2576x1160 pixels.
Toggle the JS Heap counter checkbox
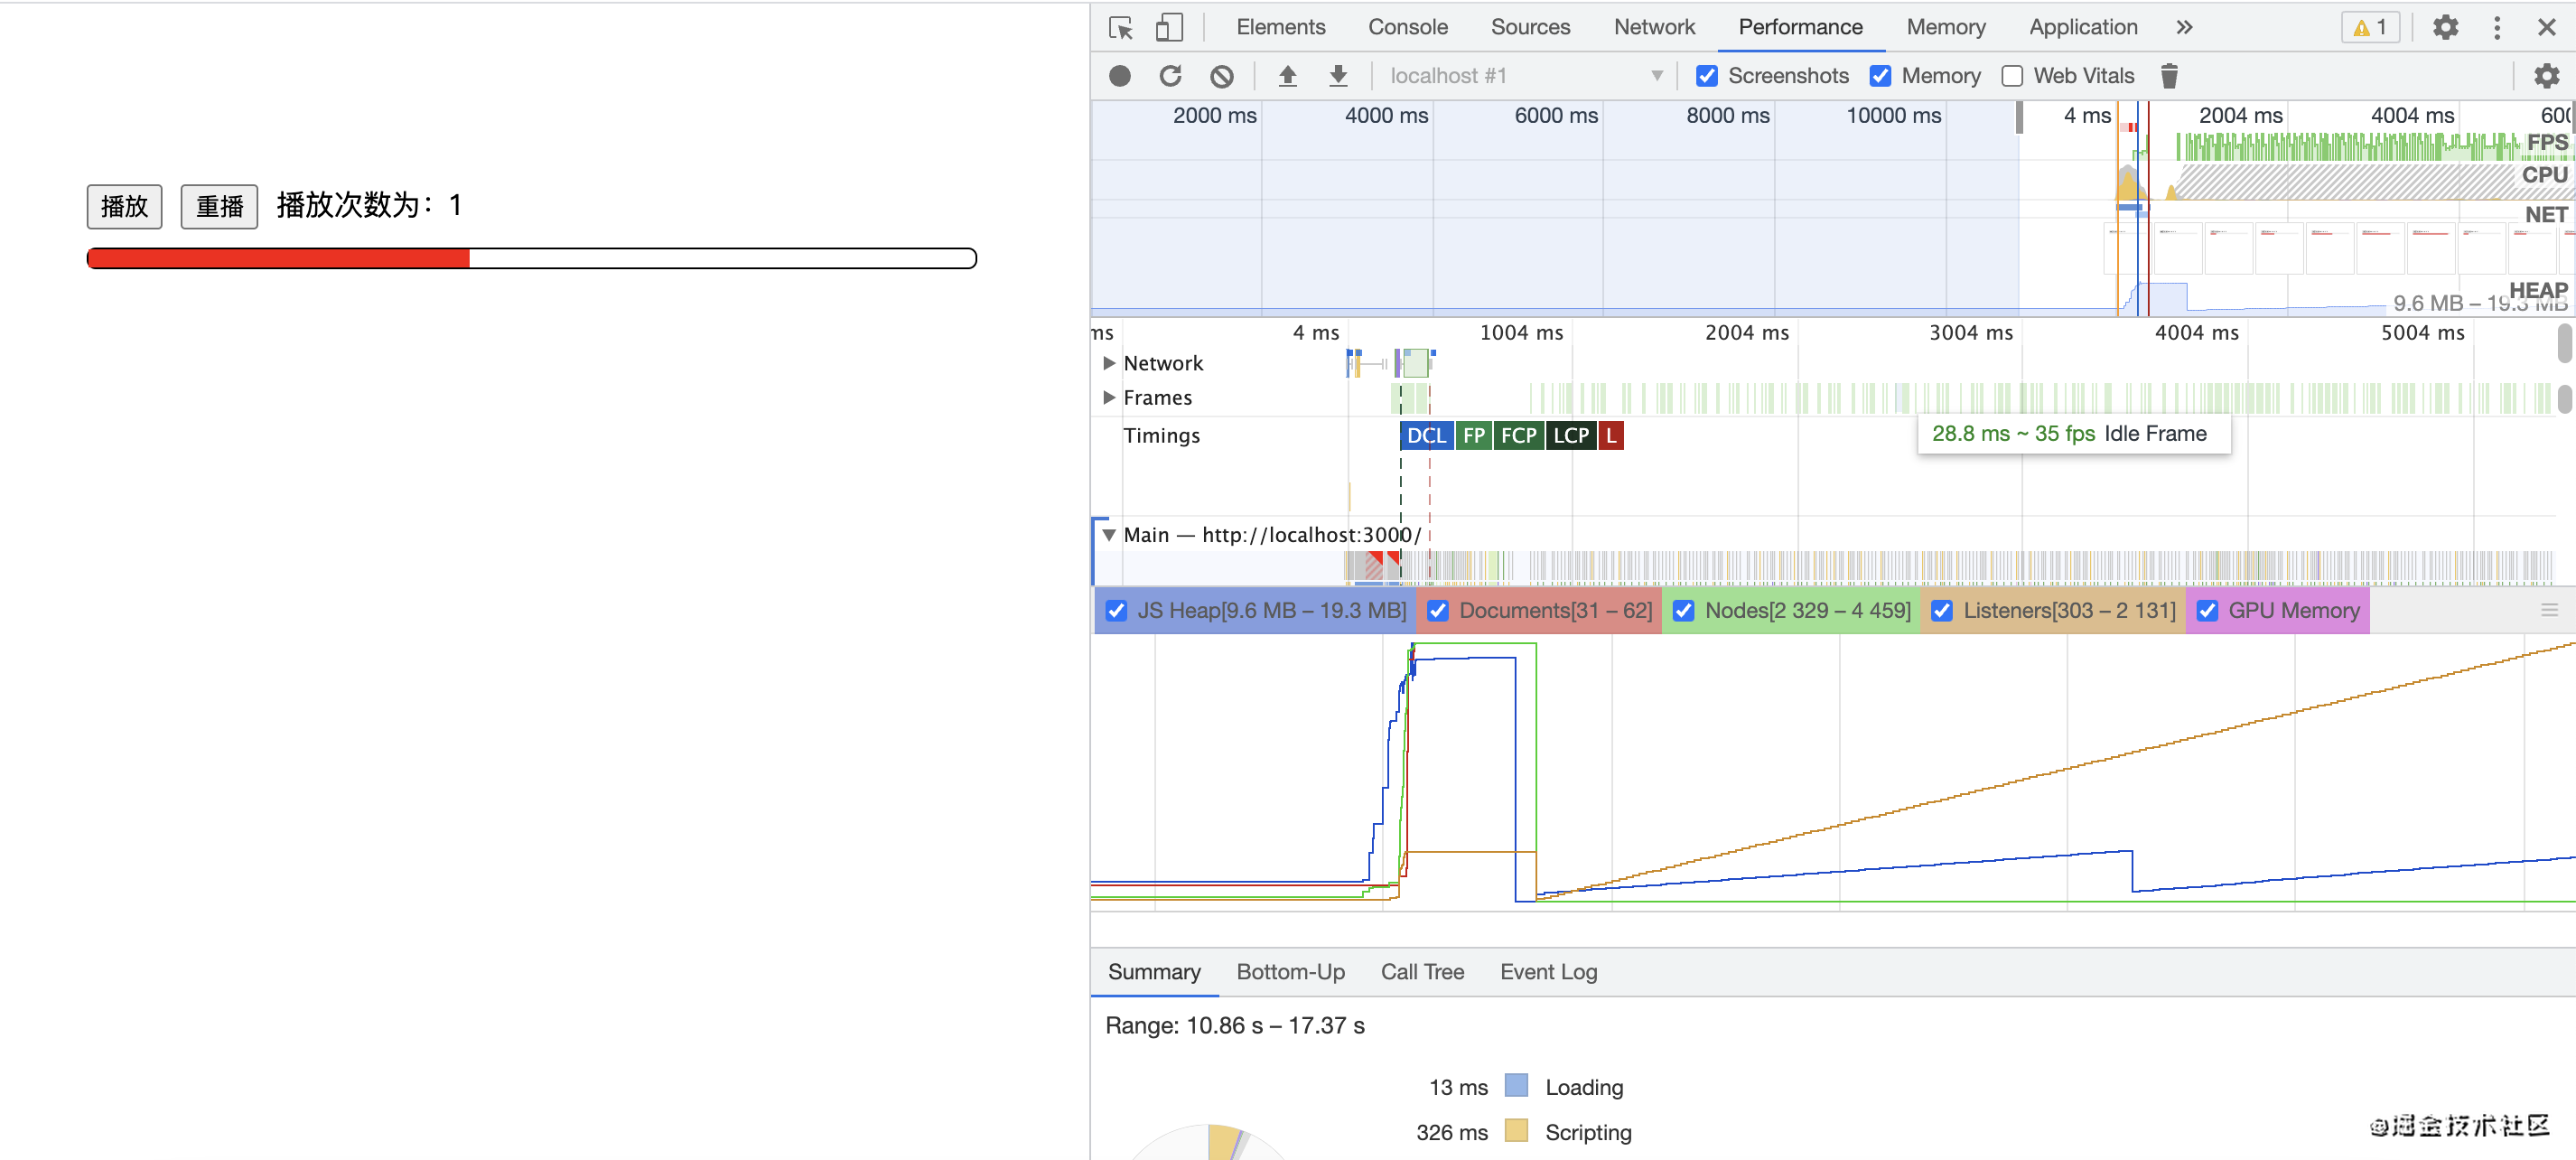coord(1116,610)
